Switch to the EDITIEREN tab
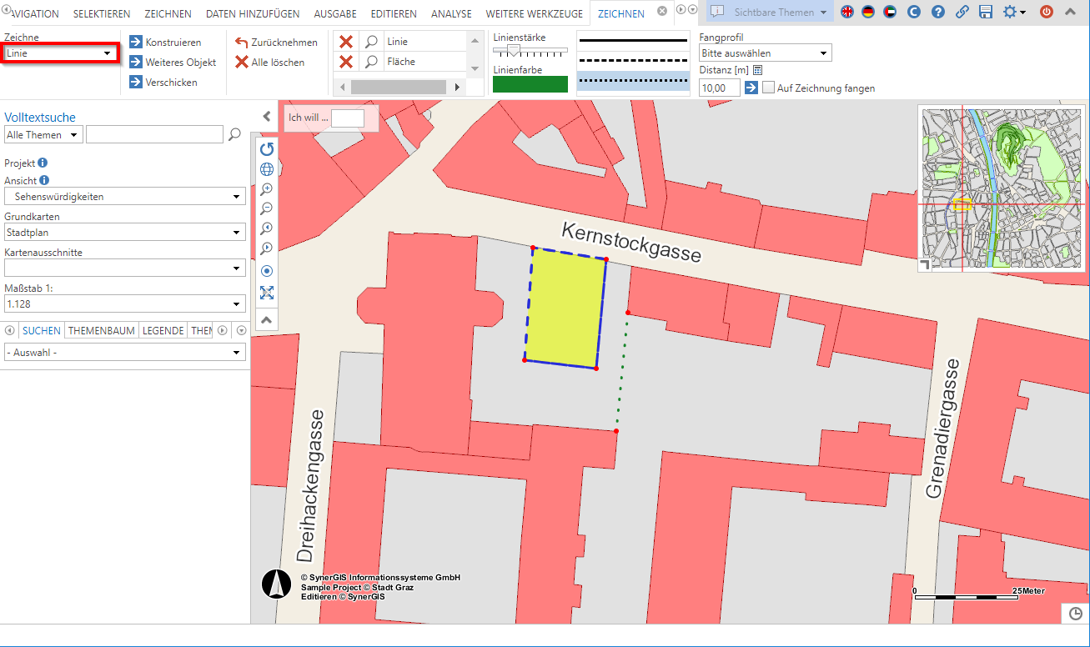This screenshot has height=647, width=1090. click(393, 13)
